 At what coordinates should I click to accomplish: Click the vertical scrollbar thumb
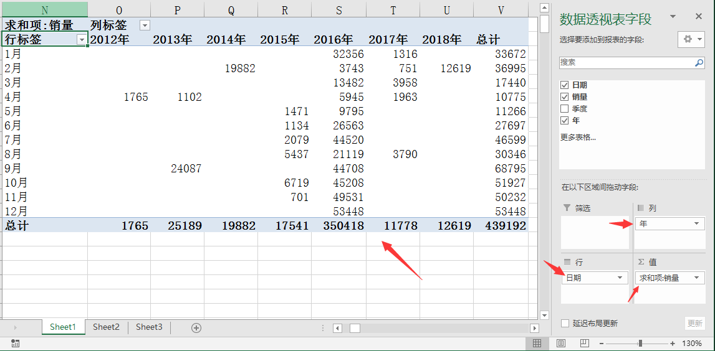tap(544, 24)
